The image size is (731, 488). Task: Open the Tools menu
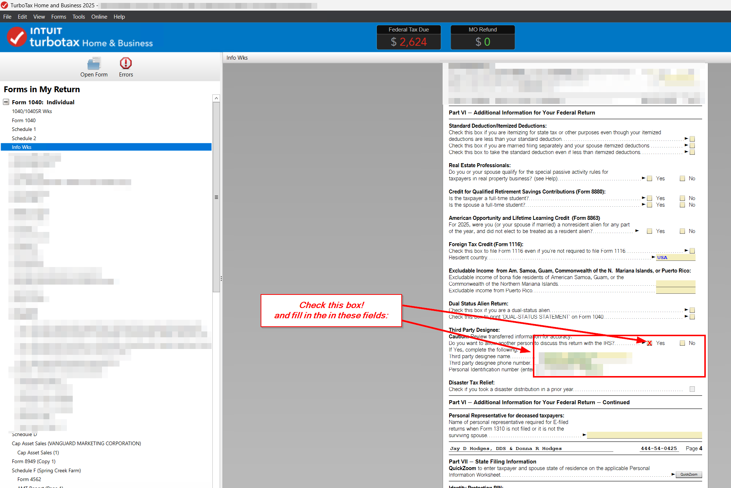click(79, 17)
